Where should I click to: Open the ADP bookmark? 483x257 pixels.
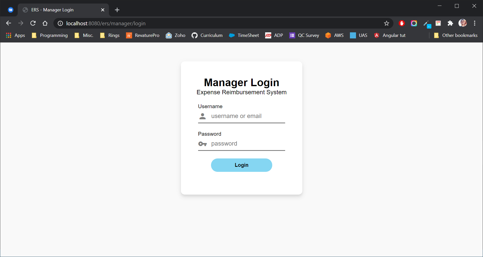tap(274, 35)
